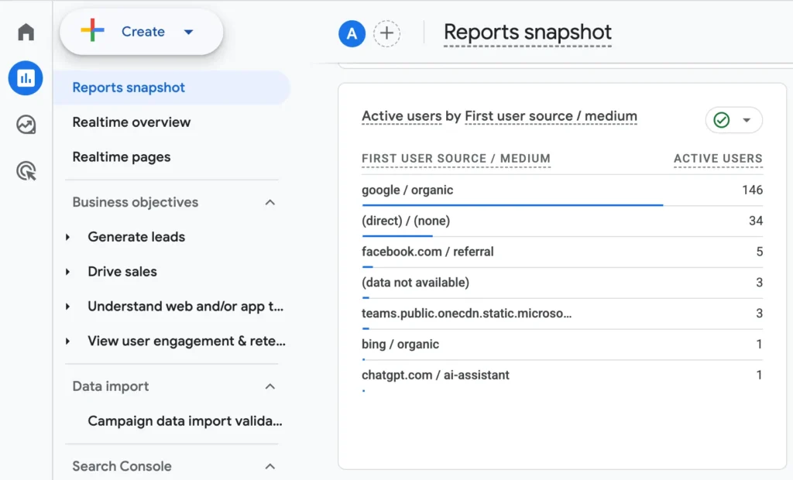
Task: Open Drive sales reports
Action: tap(122, 272)
